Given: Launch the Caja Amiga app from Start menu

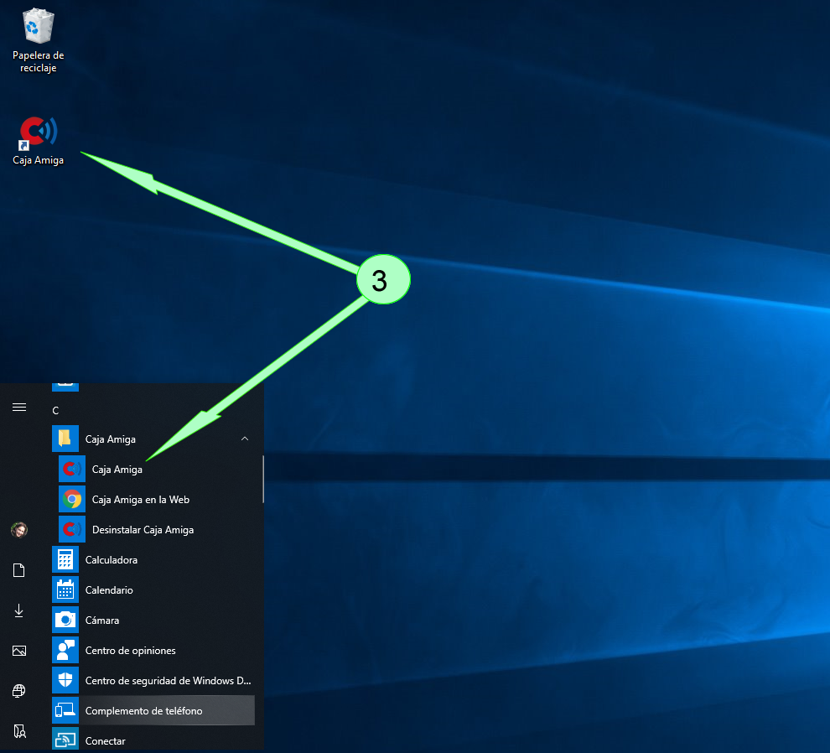Looking at the screenshot, I should click(x=117, y=469).
